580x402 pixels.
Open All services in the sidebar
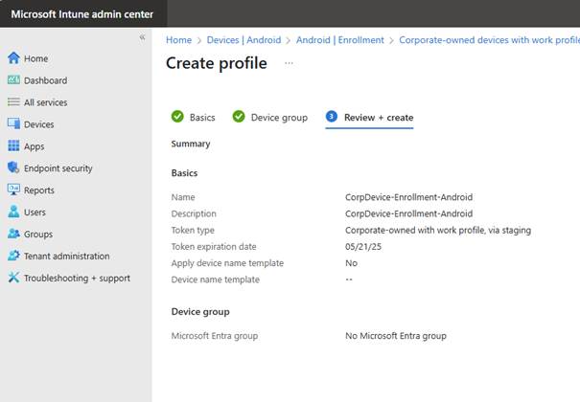tap(45, 102)
